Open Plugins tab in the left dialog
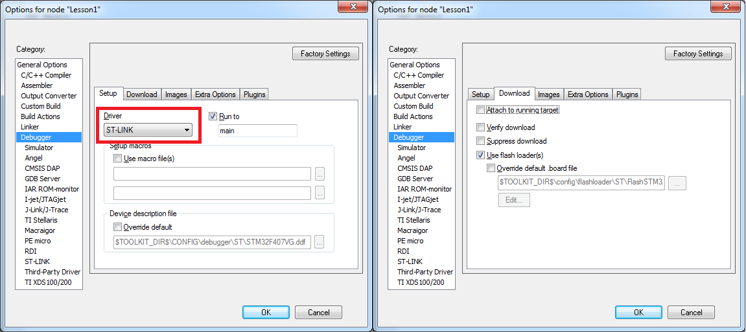 point(255,94)
